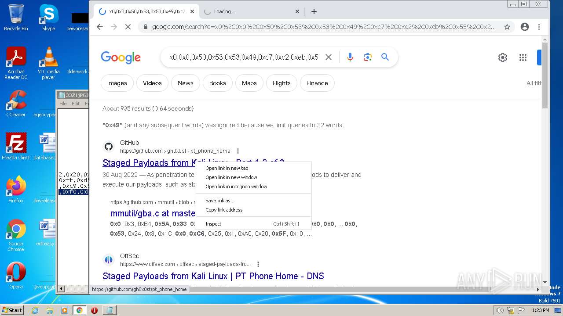Filter results by Flights
Image resolution: width=563 pixels, height=316 pixels.
pyautogui.click(x=281, y=83)
